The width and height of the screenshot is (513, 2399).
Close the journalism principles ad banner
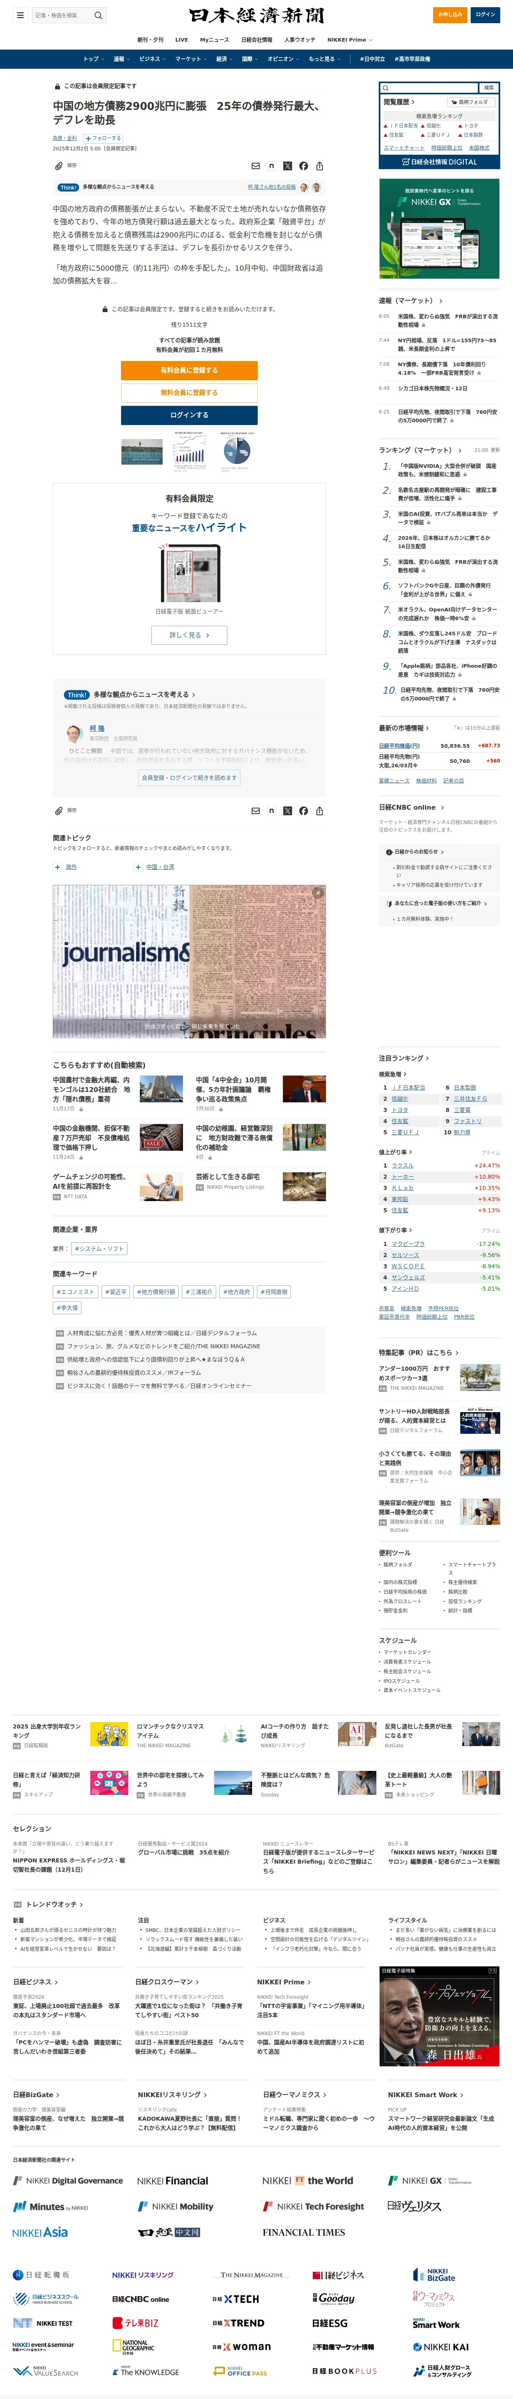[x=318, y=892]
